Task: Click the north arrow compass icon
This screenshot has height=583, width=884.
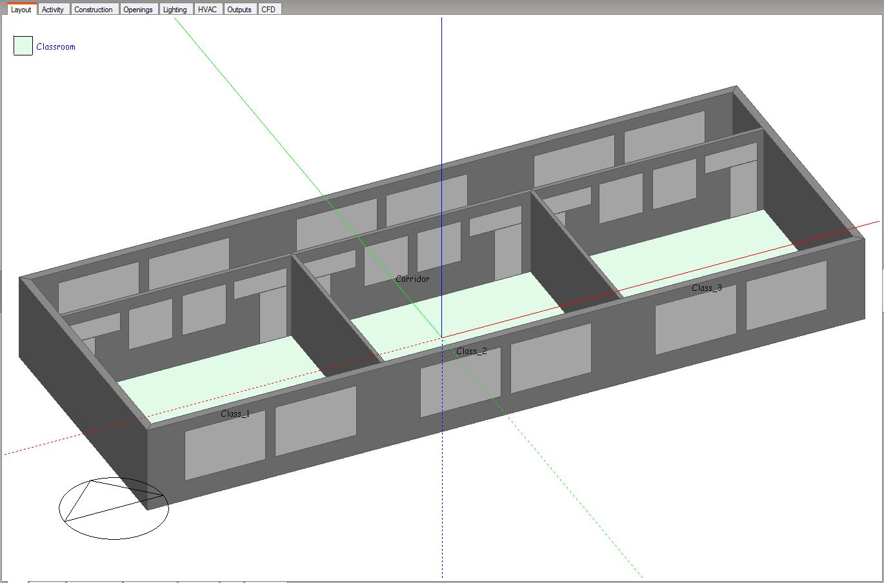Action: [x=114, y=508]
